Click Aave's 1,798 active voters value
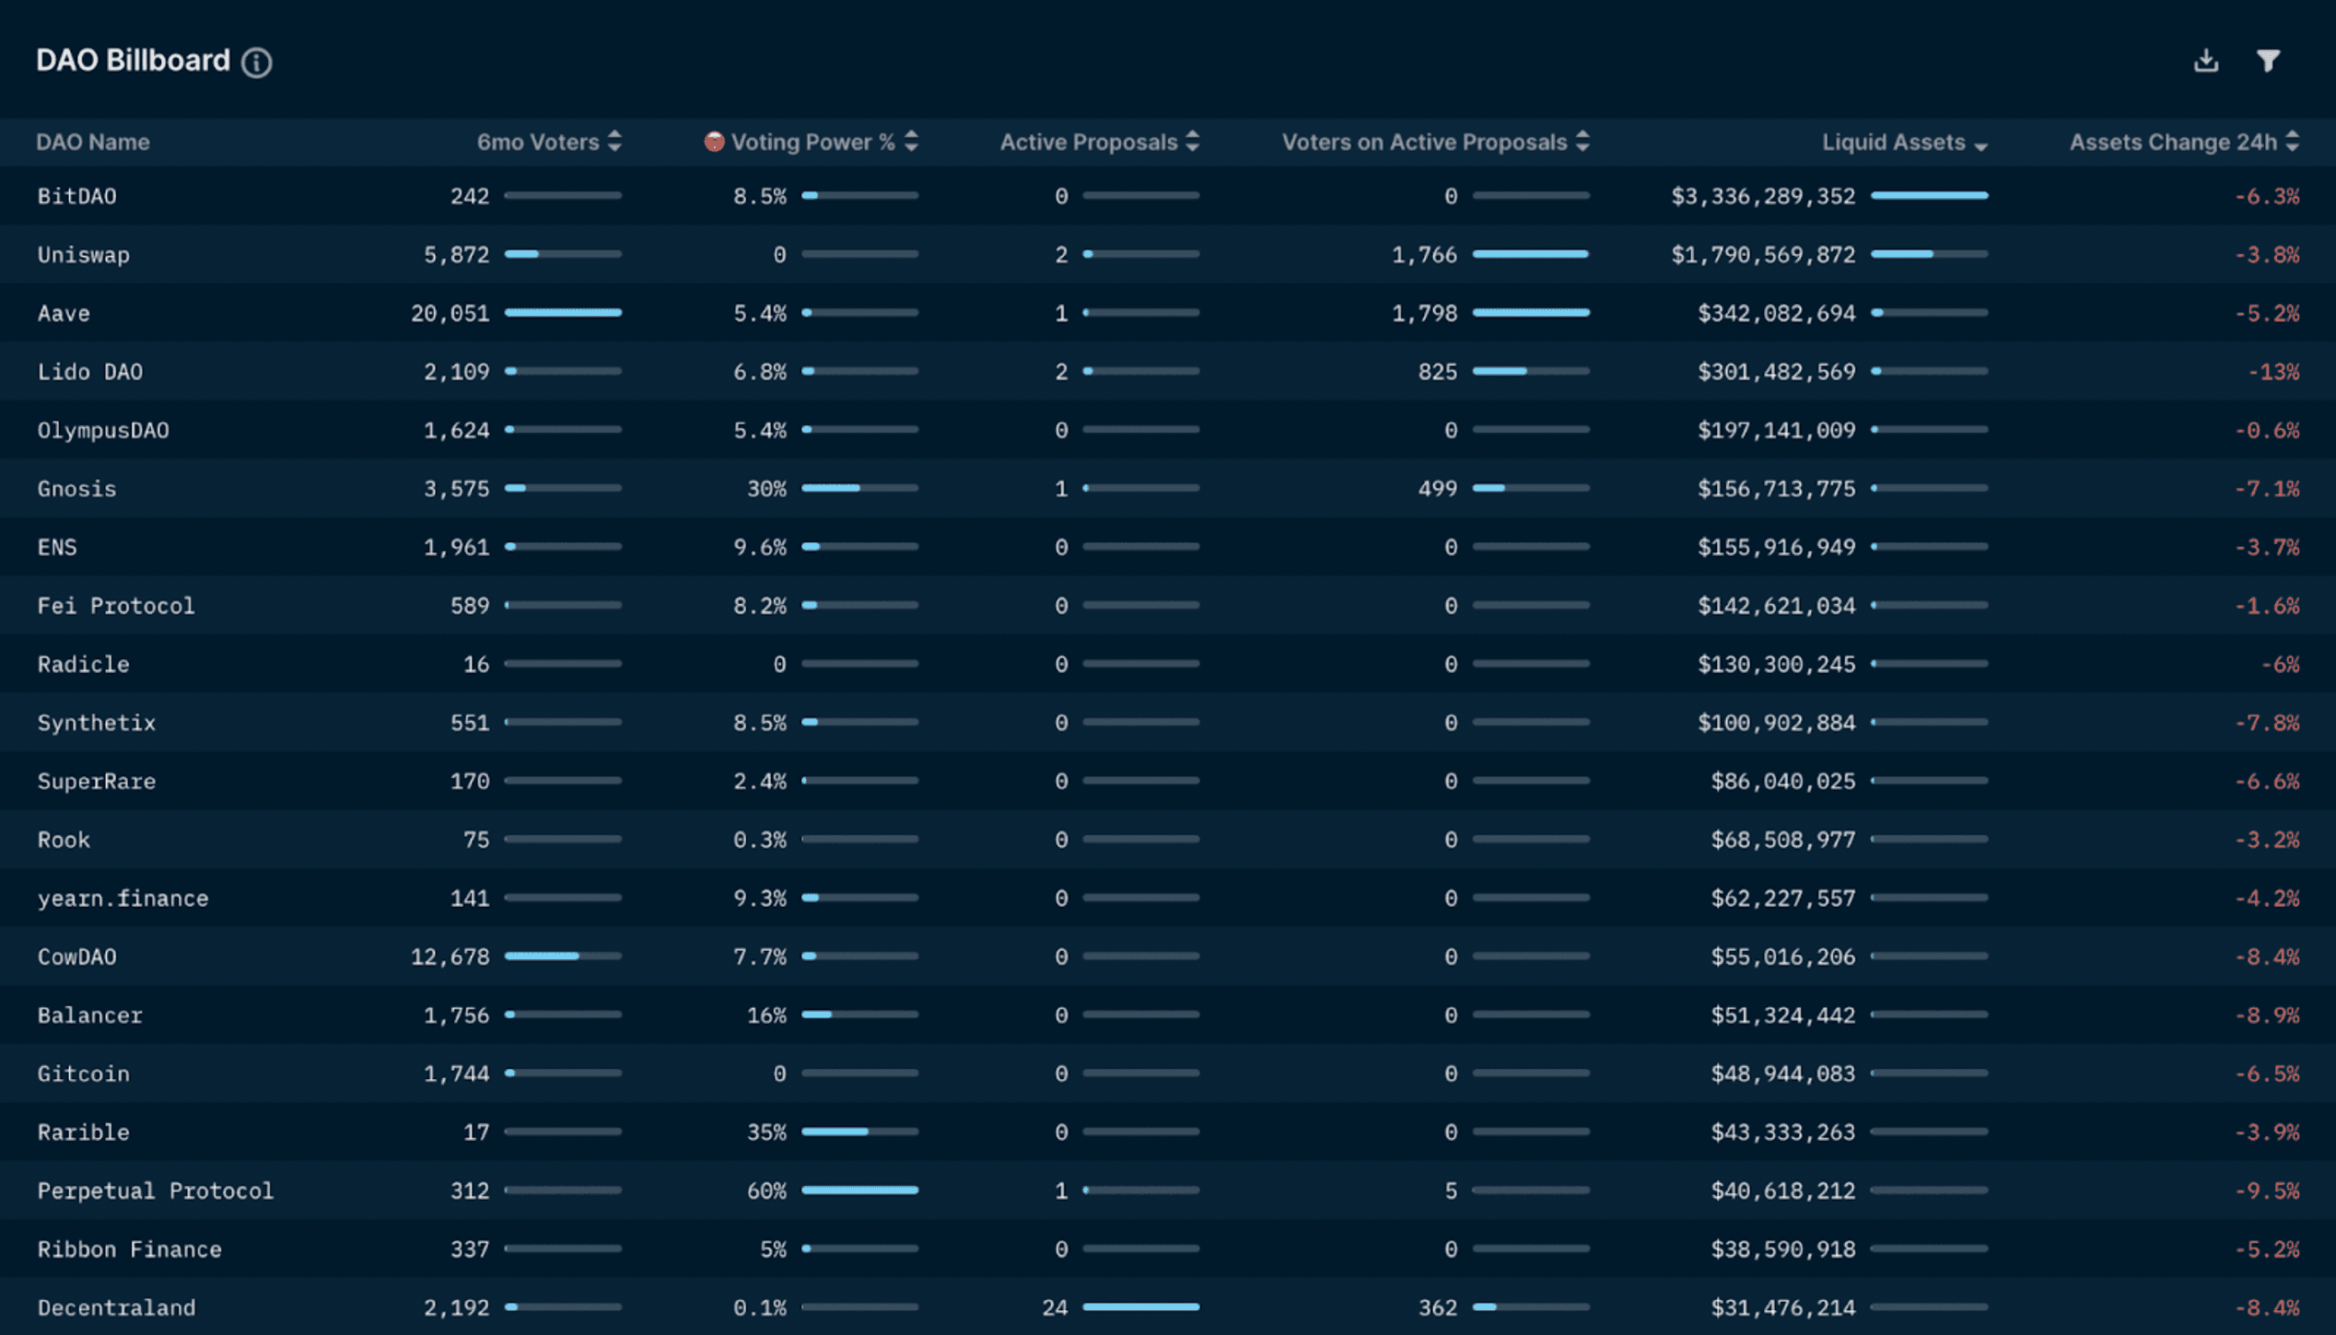 (x=1424, y=313)
